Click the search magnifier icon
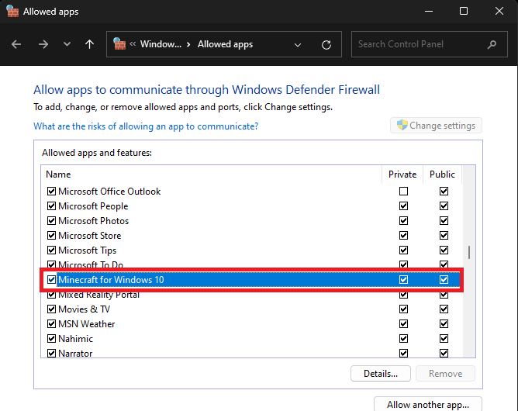The height and width of the screenshot is (411, 518). (492, 44)
